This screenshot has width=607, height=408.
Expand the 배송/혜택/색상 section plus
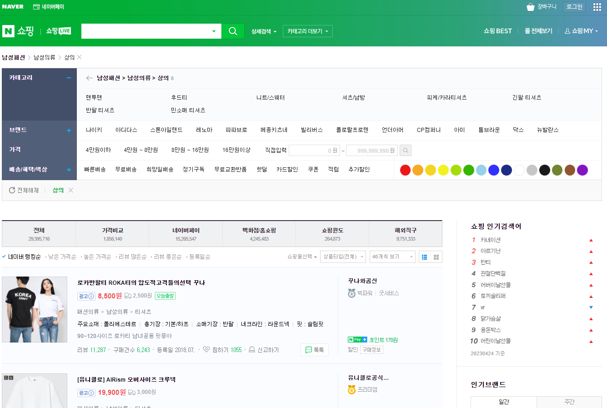point(69,170)
